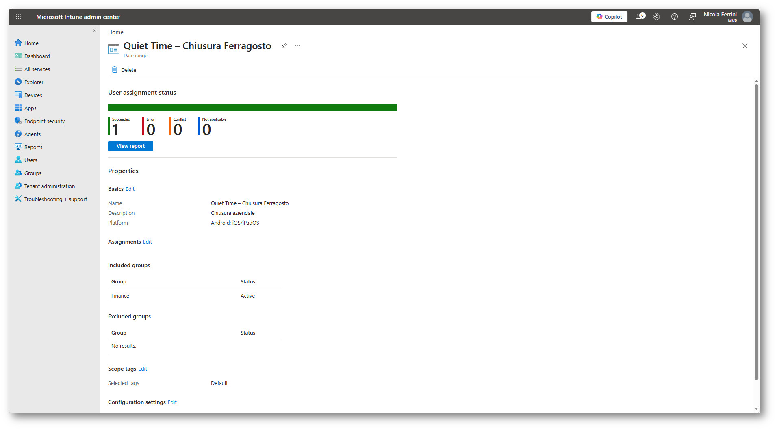The height and width of the screenshot is (430, 777).
Task: Open Tenant administration menu item
Action: pos(50,186)
